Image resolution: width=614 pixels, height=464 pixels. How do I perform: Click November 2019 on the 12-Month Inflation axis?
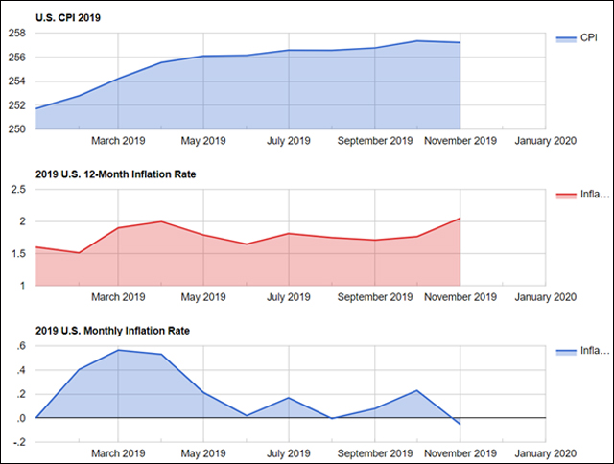pyautogui.click(x=460, y=298)
